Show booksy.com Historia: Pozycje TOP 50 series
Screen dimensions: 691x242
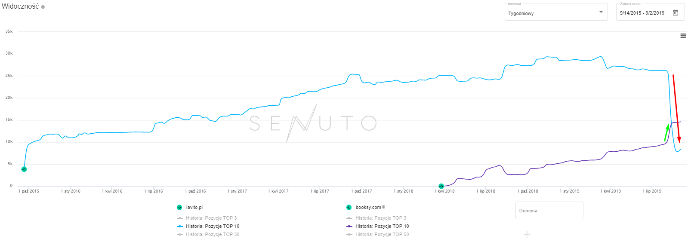click(382, 234)
